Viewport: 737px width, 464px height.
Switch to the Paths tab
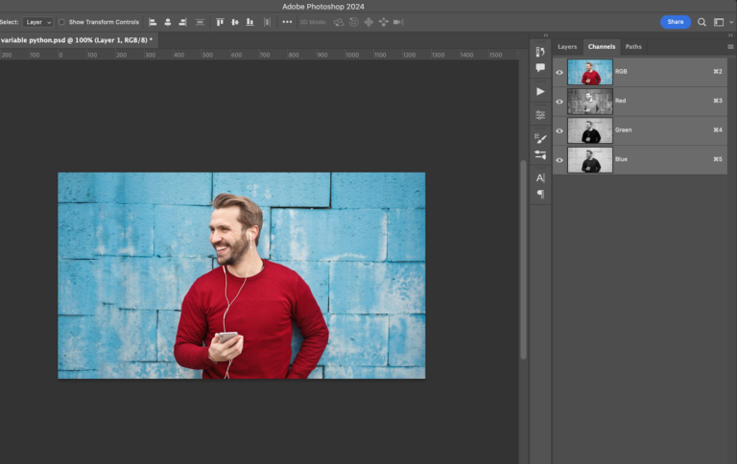tap(633, 46)
